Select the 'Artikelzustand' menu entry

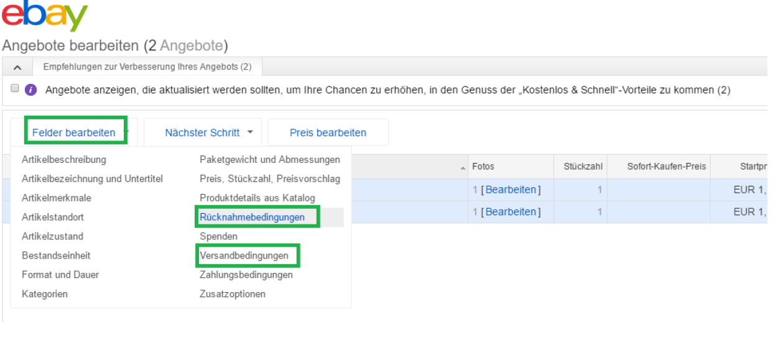pyautogui.click(x=52, y=237)
